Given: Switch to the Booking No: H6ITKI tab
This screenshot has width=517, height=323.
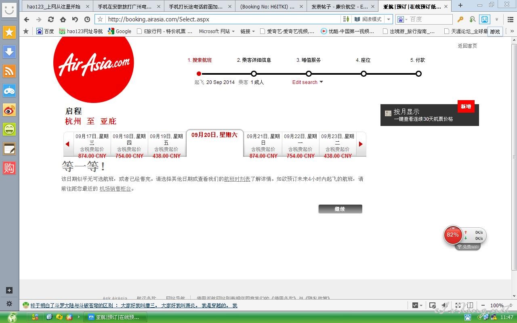Looking at the screenshot, I should tap(271, 6).
